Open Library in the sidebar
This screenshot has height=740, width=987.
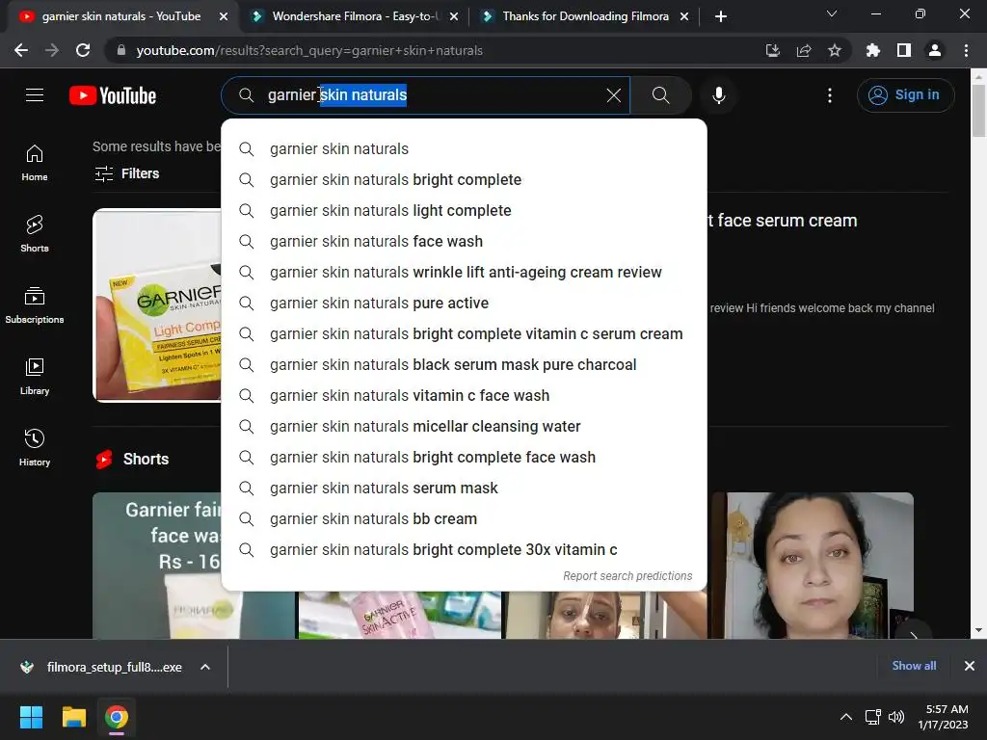click(x=35, y=377)
